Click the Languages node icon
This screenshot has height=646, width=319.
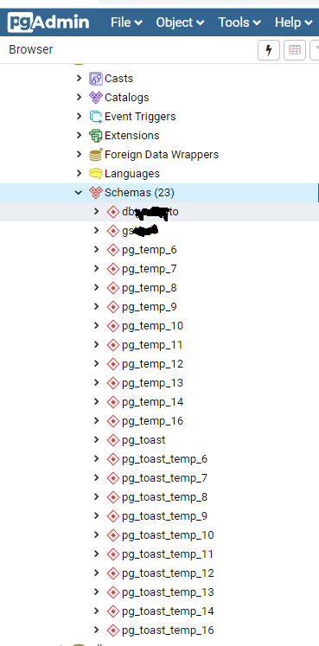(95, 174)
